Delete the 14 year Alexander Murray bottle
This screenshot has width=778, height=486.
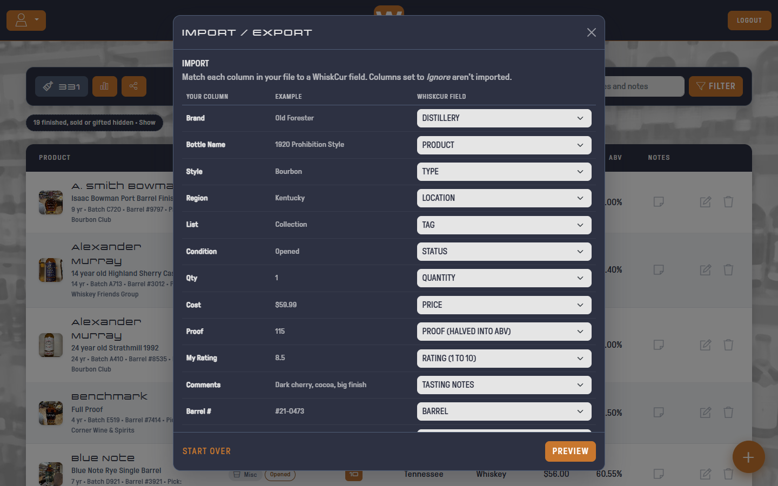click(x=728, y=269)
